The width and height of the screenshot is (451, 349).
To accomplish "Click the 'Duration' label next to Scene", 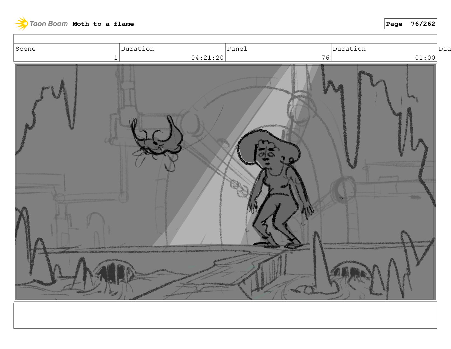I will (137, 49).
